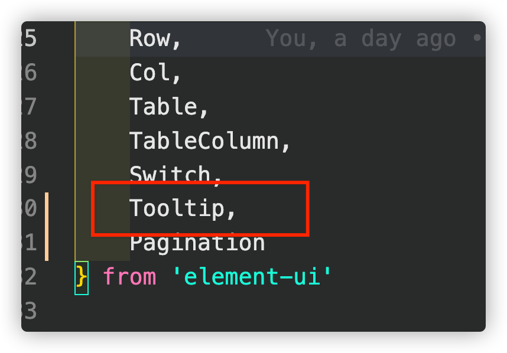Click the Switch import line
Image resolution: width=507 pixels, height=353 pixels.
[175, 175]
